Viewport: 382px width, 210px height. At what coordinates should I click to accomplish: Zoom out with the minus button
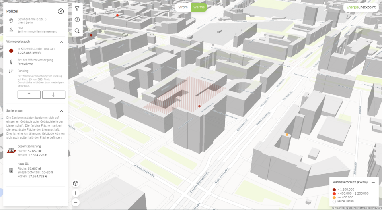(76, 202)
